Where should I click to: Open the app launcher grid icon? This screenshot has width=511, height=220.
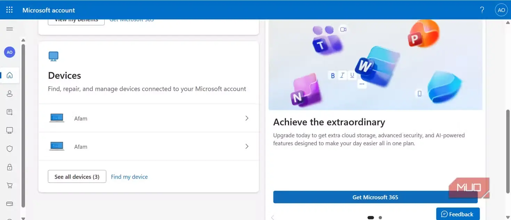pos(9,10)
